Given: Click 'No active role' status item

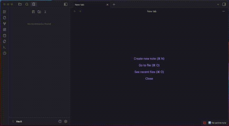Looking at the screenshot, I should coord(217,123).
